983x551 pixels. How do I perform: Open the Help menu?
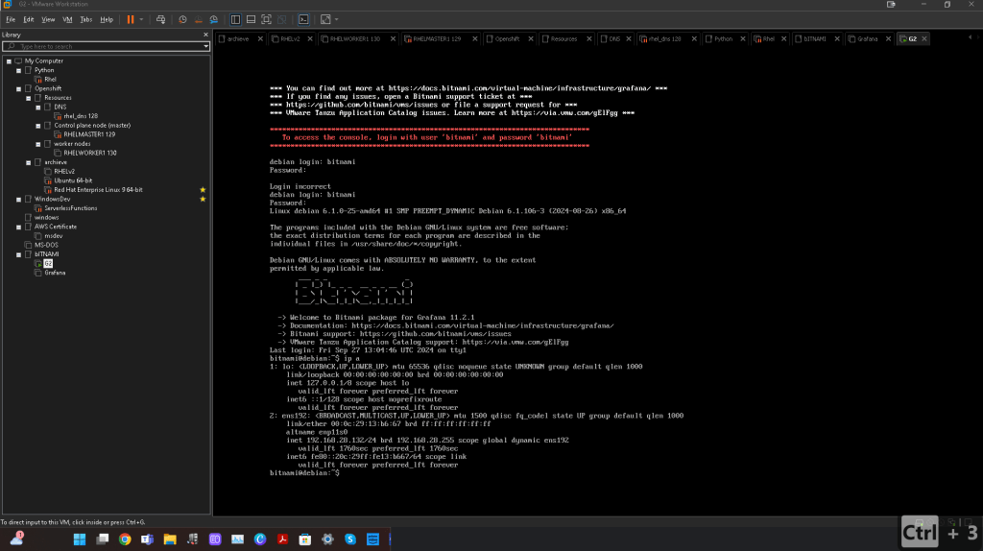pyautogui.click(x=107, y=19)
